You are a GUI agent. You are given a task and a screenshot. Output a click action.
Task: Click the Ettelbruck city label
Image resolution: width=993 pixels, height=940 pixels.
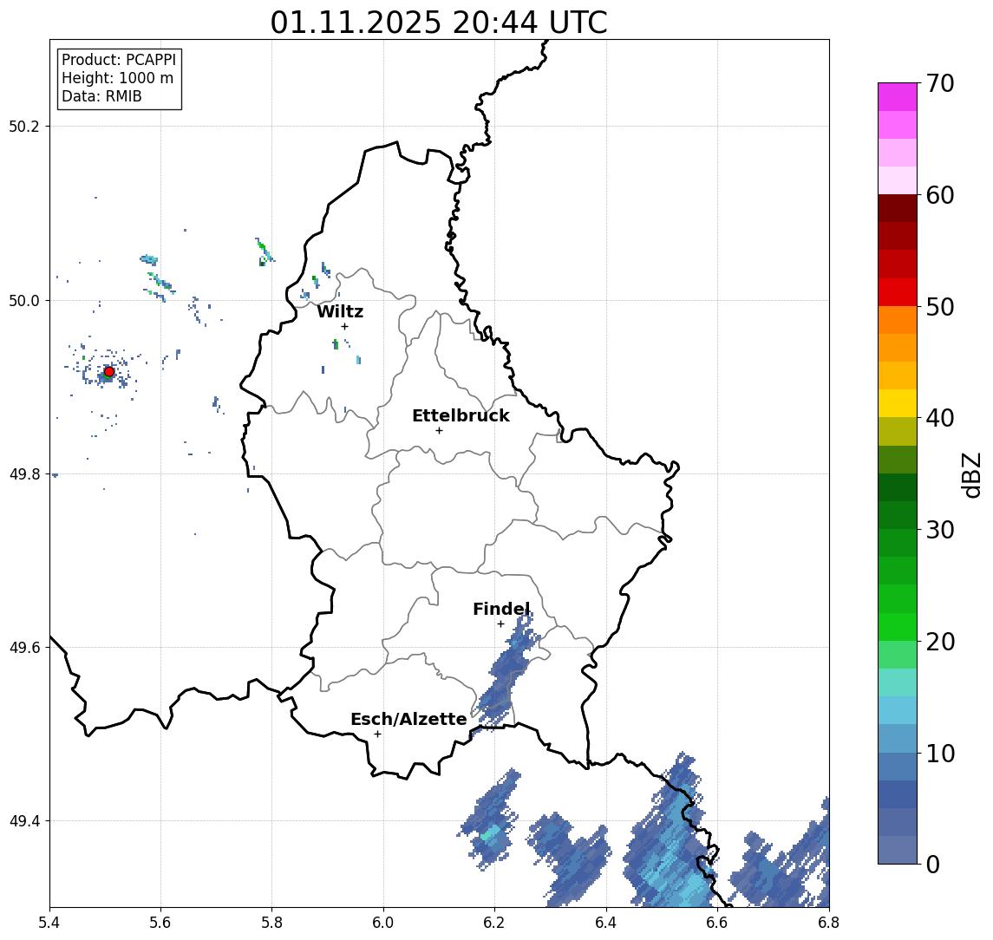click(461, 415)
